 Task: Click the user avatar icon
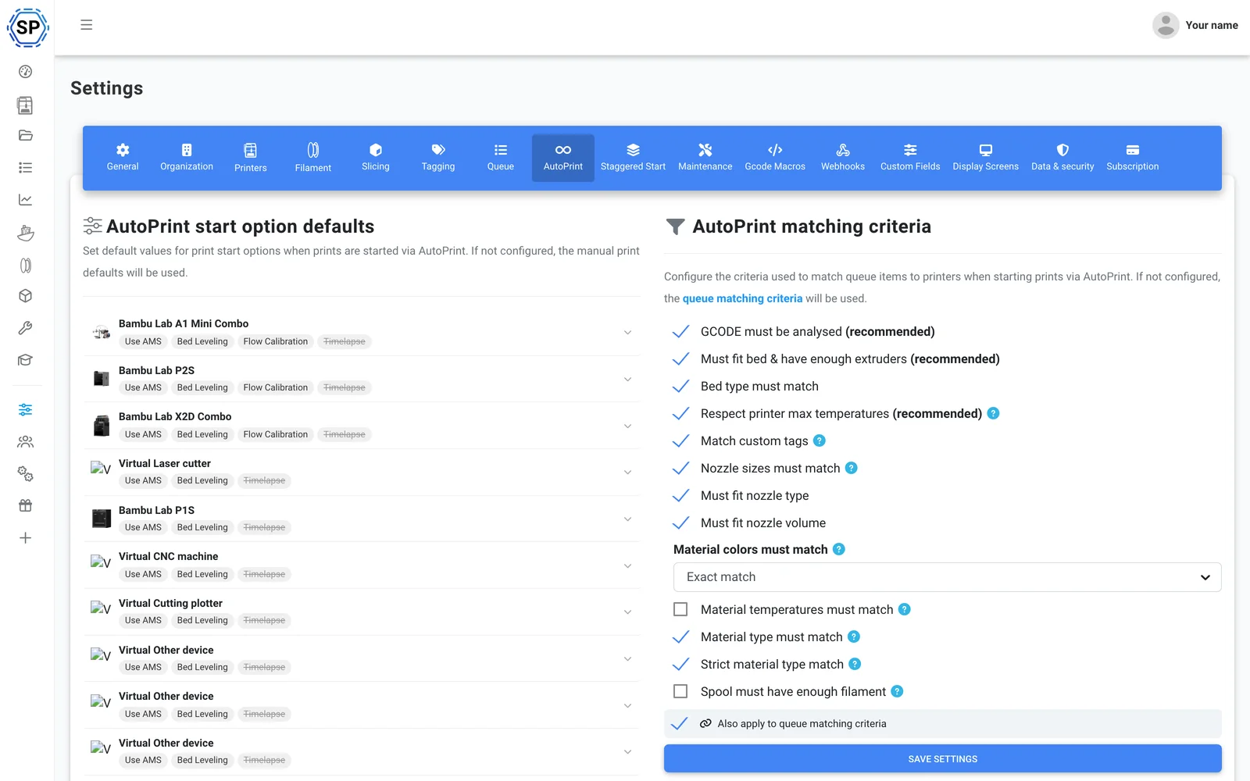pyautogui.click(x=1166, y=25)
